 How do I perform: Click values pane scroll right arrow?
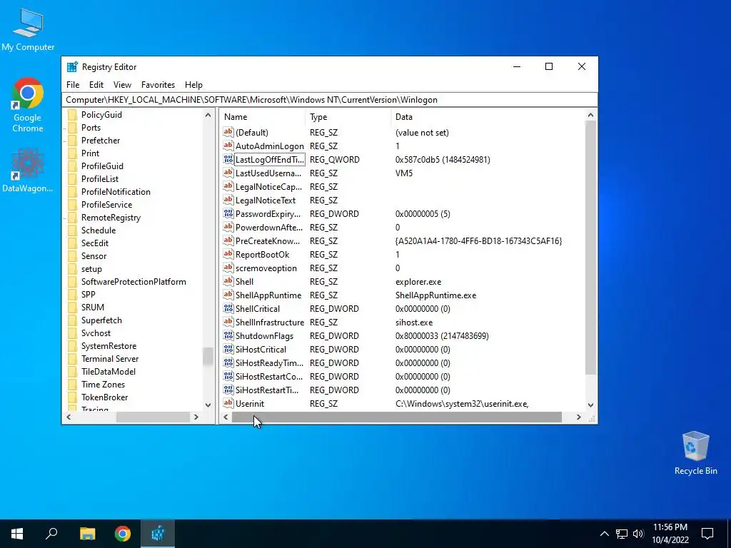coord(578,417)
